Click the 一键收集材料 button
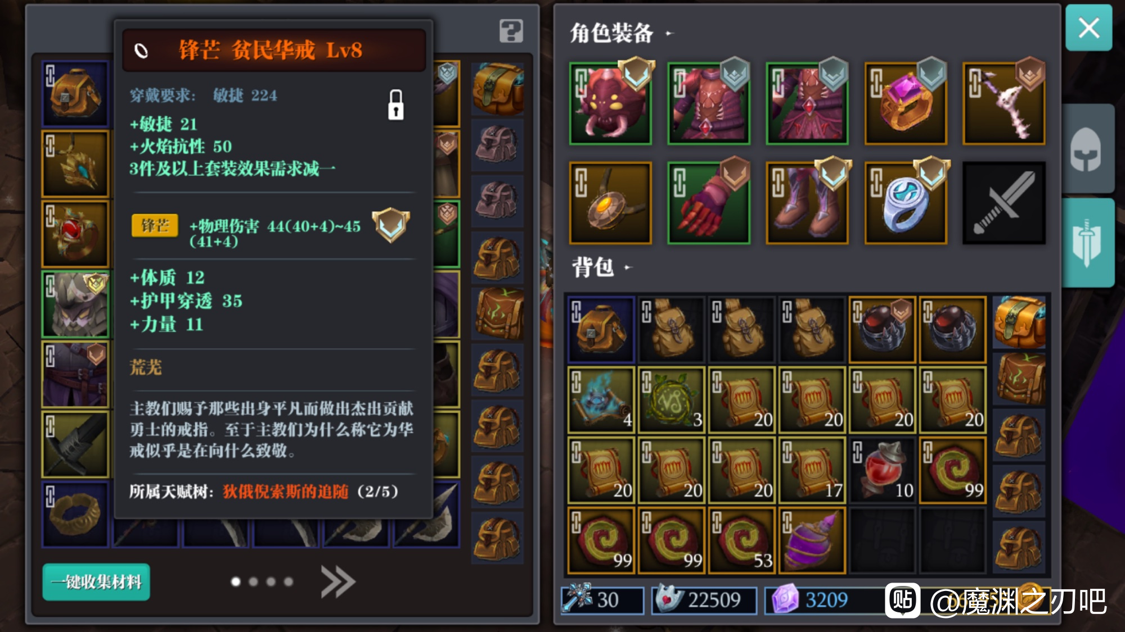The image size is (1125, 632). click(x=96, y=582)
